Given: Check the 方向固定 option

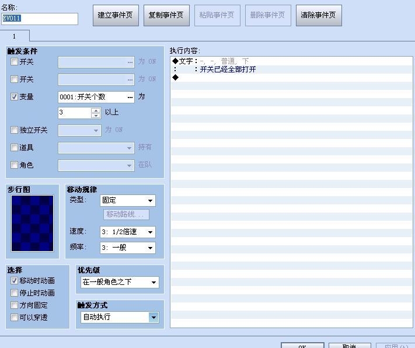Looking at the screenshot, I should [x=14, y=305].
